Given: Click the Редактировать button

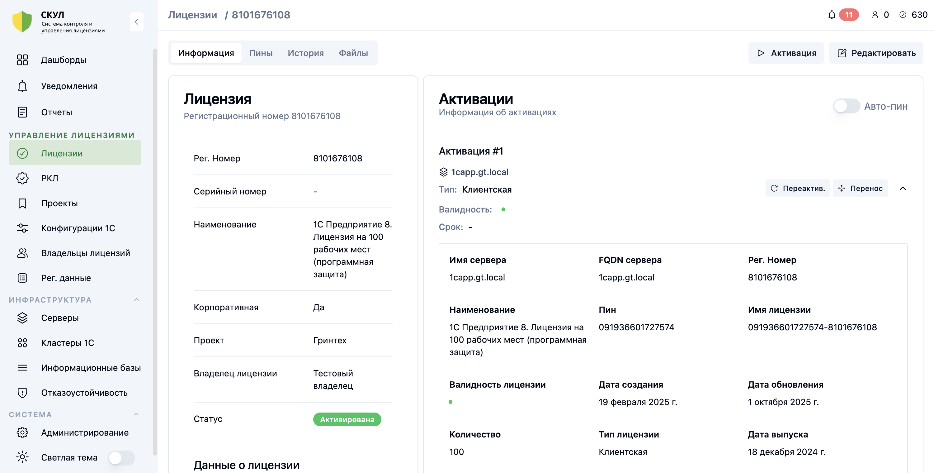Looking at the screenshot, I should tap(876, 53).
